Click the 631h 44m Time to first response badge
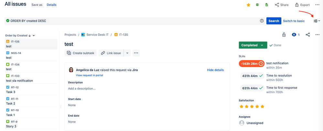 pyautogui.click(x=252, y=88)
